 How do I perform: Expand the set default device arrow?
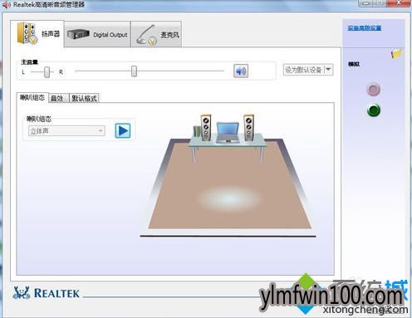point(328,70)
